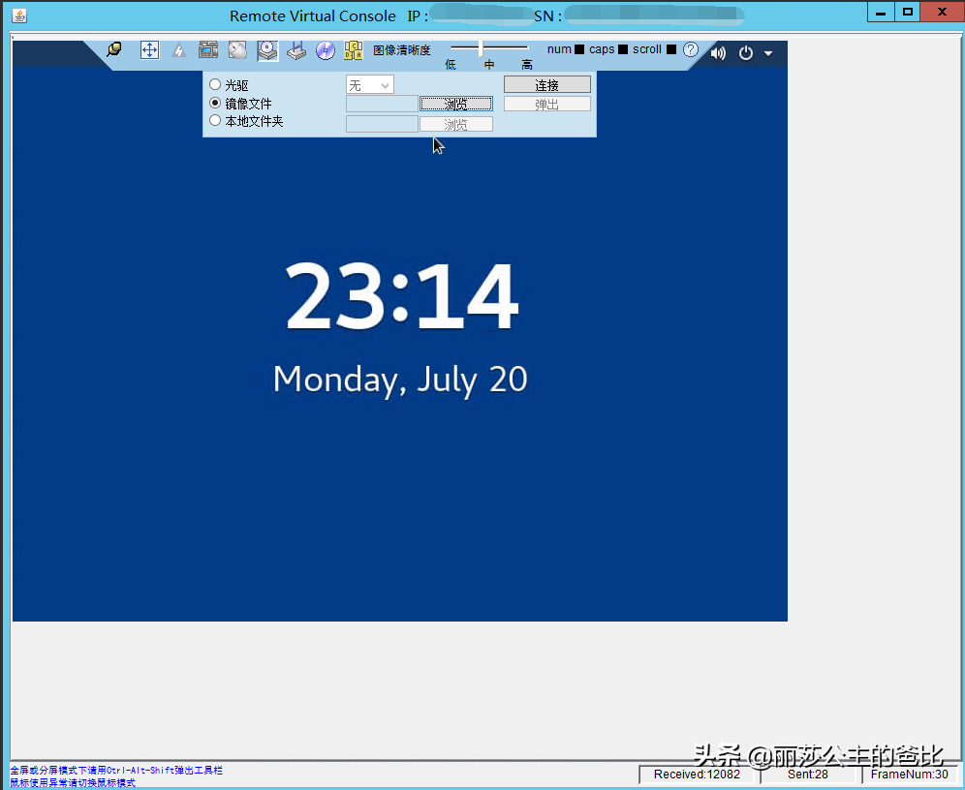Select the 光驱 radio button
965x790 pixels.
215,85
